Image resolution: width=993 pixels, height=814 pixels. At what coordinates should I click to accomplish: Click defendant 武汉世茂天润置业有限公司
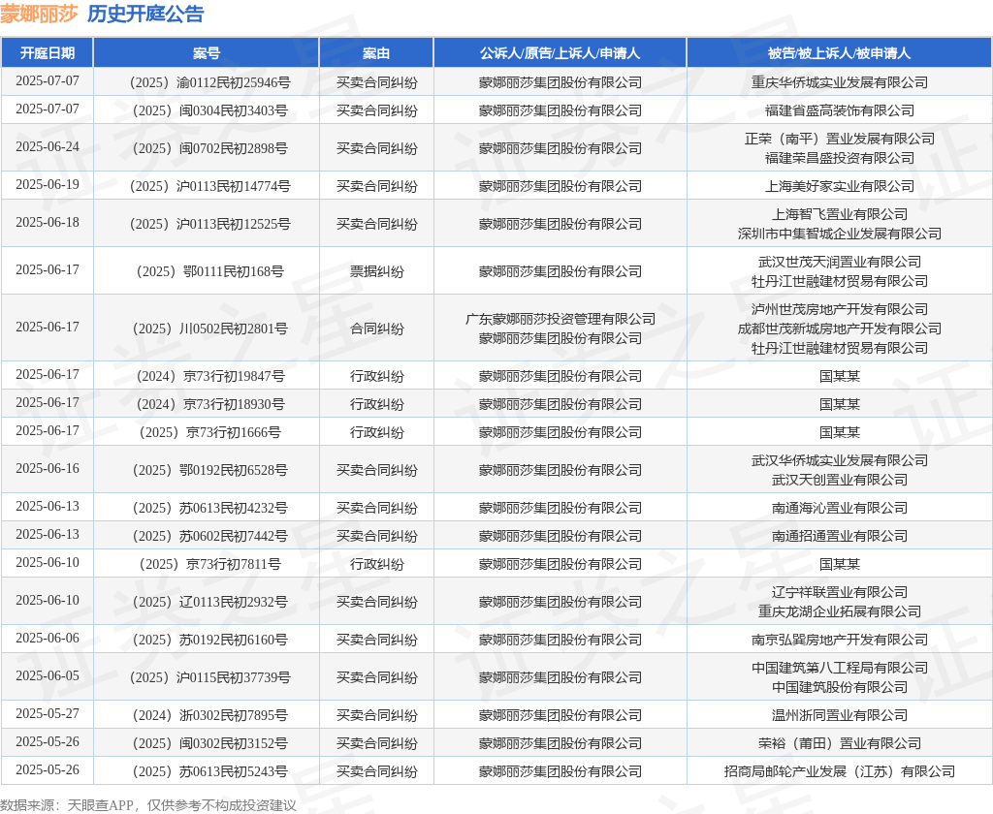click(x=839, y=262)
